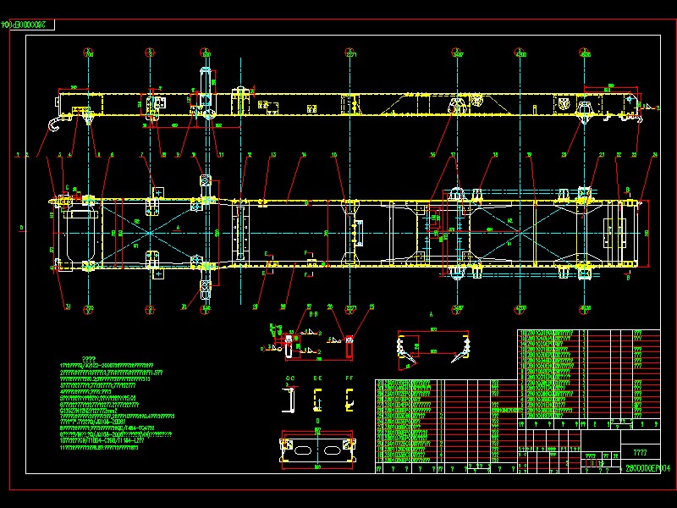Screen dimensions: 677x508
Task: Click the datum arrow label A in the plan view center
Action: (178, 228)
